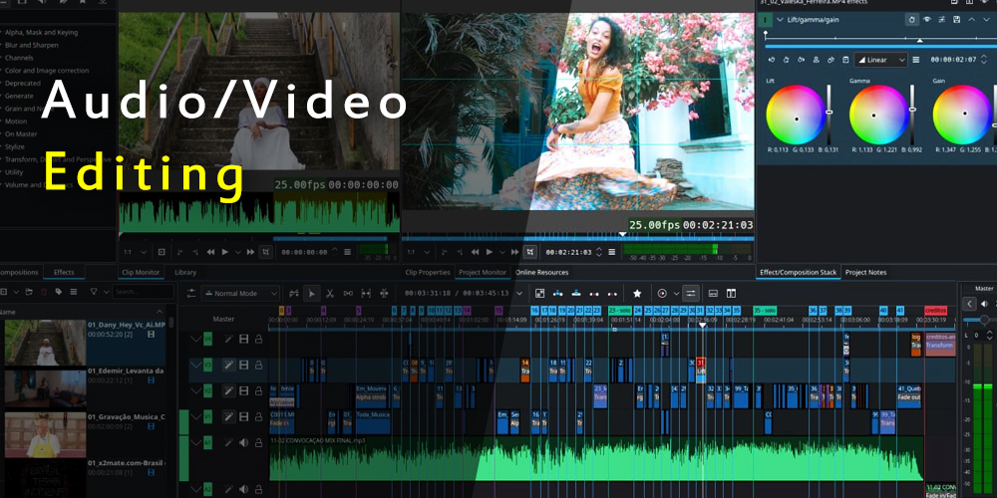Click the timeline settings icon left of Normal Mode
Screen dimensions: 997x498
tap(191, 294)
